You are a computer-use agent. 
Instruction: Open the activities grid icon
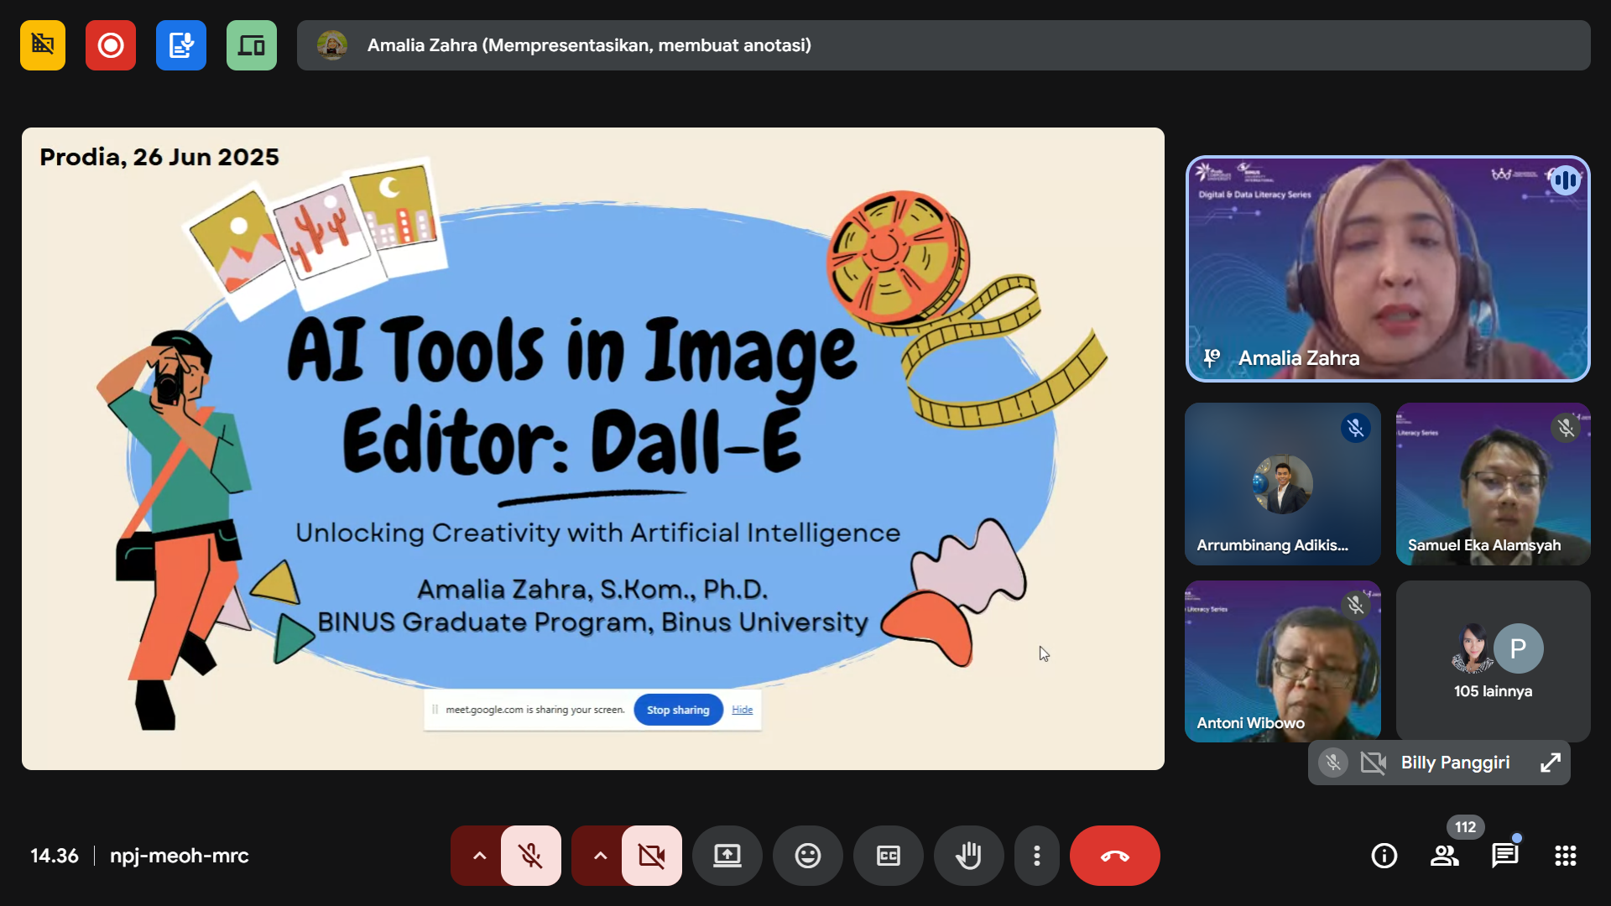[1566, 856]
